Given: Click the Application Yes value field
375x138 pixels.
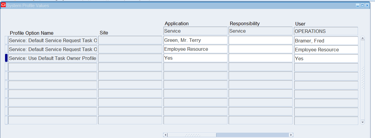Looking at the screenshot, I should (x=195, y=58).
